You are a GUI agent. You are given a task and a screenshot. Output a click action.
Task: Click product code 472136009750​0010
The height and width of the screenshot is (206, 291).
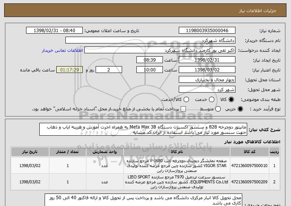click(x=249, y=166)
